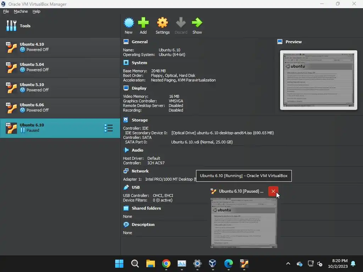Open Microsoft Edge from taskbar
The width and height of the screenshot is (363, 272).
click(229, 263)
